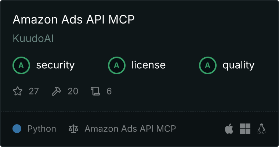Click the scroll prompts icon

tap(95, 91)
